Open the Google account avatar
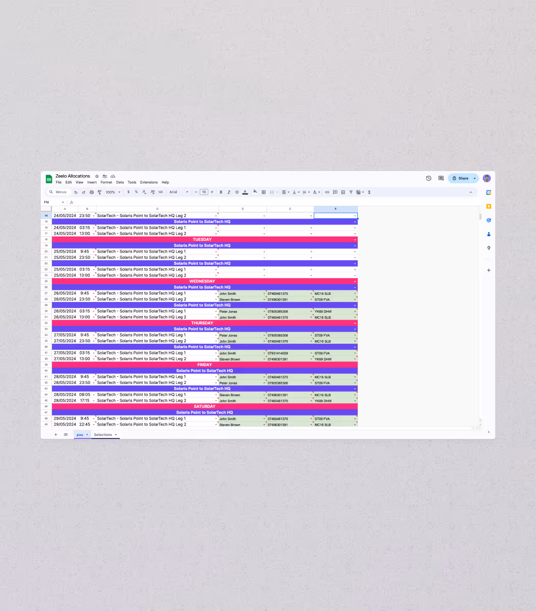Image resolution: width=536 pixels, height=611 pixels. pos(487,178)
